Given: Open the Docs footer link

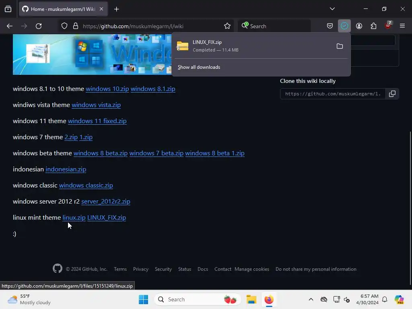Looking at the screenshot, I should pos(203,269).
